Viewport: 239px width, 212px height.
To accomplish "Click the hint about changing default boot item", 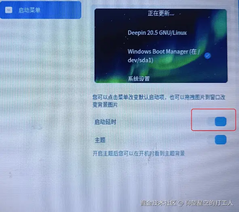I will [159, 97].
